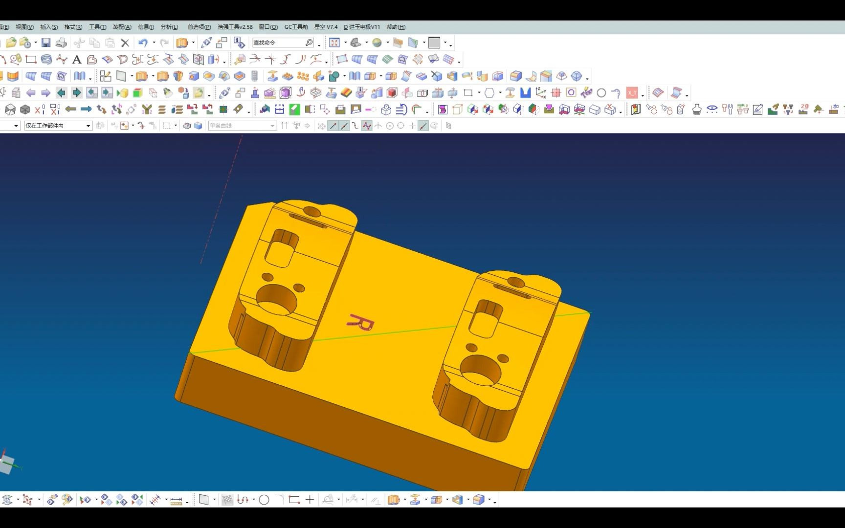Click the Open folder icon
The image size is (845, 528).
pos(11,43)
